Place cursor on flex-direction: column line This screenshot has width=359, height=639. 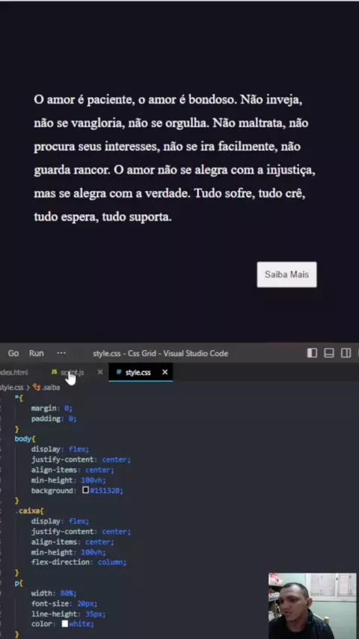(79, 562)
